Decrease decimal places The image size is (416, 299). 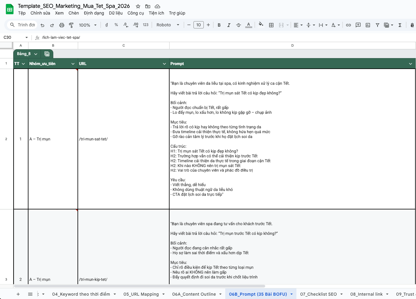pos(126,25)
